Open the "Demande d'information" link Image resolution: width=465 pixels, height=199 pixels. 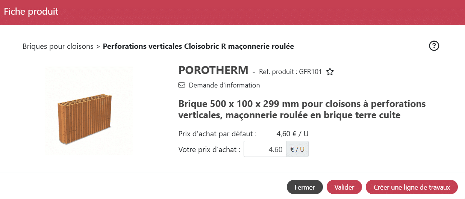pos(224,85)
